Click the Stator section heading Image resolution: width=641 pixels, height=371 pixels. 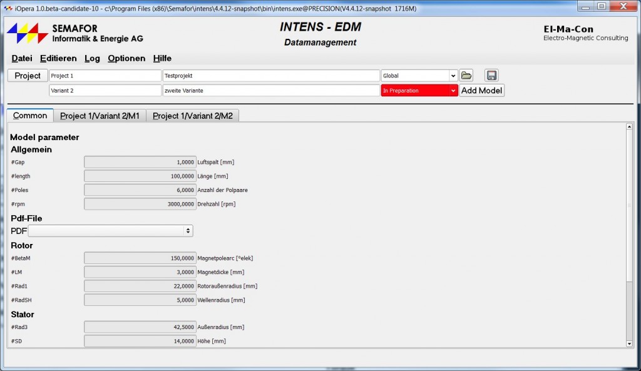23,314
